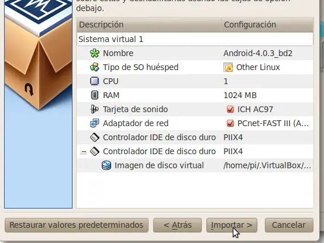Select the Tipo de SO huésped row
The width and height of the screenshot is (324, 243).
pyautogui.click(x=195, y=67)
